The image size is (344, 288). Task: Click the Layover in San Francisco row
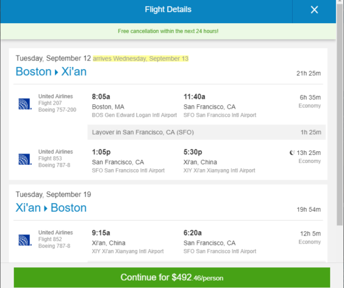(206, 132)
